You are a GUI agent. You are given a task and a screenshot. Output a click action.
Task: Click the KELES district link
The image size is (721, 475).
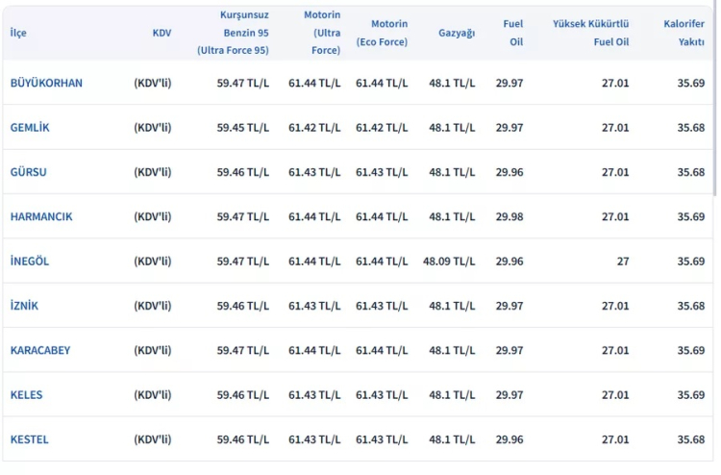[x=27, y=394]
